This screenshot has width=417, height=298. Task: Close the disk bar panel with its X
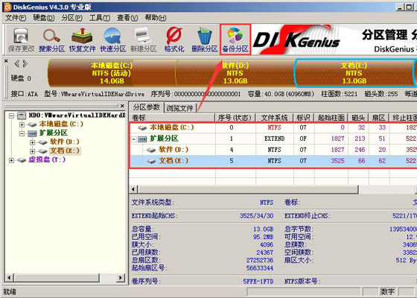point(6,61)
